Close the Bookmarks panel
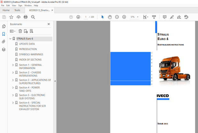 point(49,24)
